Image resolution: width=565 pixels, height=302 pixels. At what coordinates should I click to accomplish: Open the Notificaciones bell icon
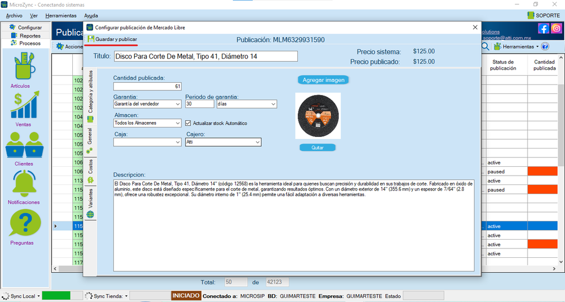tap(24, 183)
